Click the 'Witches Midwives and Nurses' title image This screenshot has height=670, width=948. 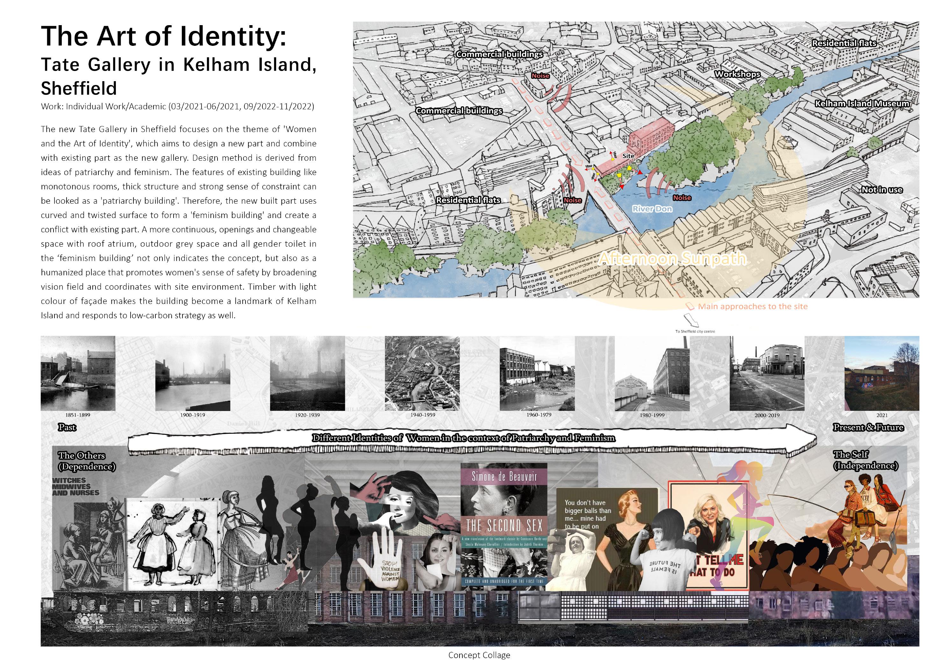pos(75,486)
